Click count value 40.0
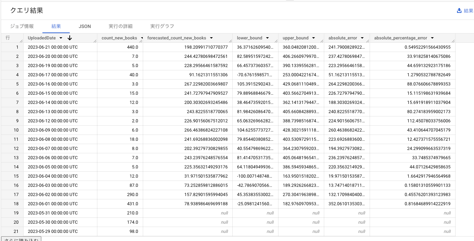474x241 pixels. pos(134,75)
